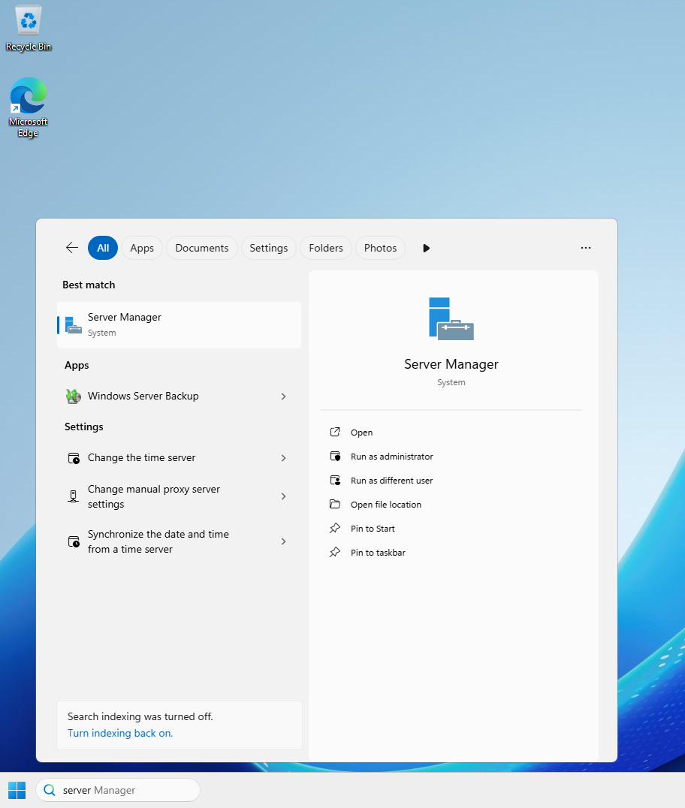This screenshot has width=685, height=808.
Task: Click the Server Manager title in preview pane
Action: click(x=451, y=364)
